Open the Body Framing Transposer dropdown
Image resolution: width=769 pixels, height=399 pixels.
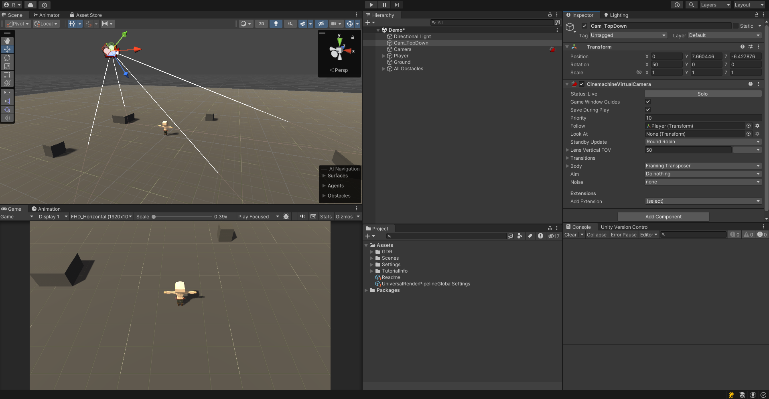(702, 166)
